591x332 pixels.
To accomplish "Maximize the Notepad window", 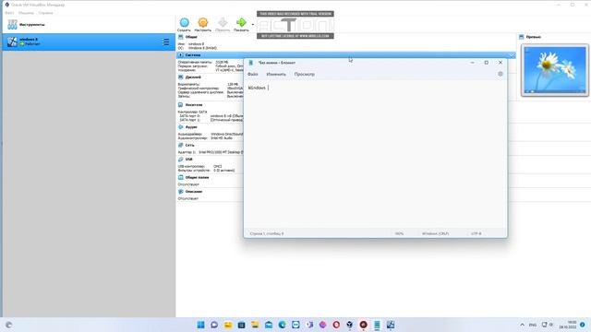I will [487, 63].
